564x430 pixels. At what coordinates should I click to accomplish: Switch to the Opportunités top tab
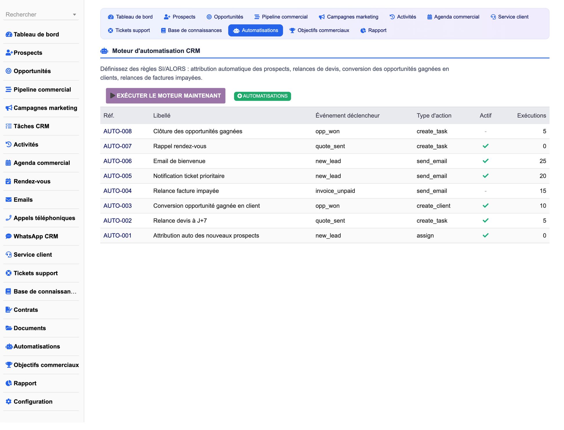tap(225, 17)
